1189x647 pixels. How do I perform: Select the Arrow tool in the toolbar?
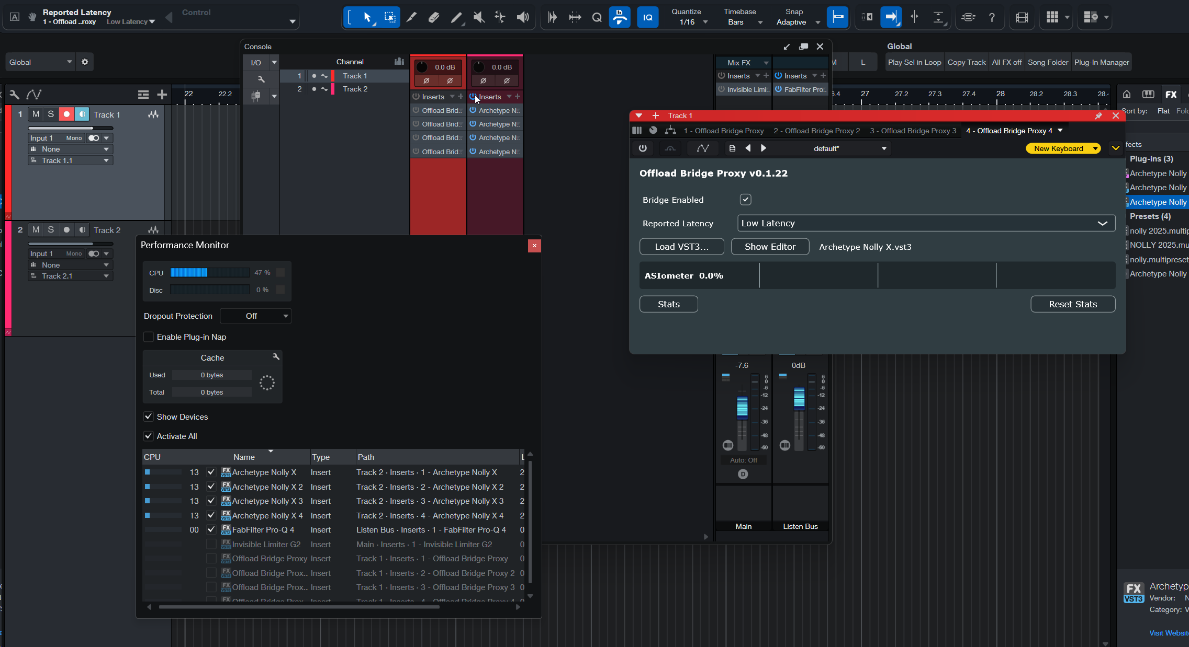pyautogui.click(x=367, y=17)
